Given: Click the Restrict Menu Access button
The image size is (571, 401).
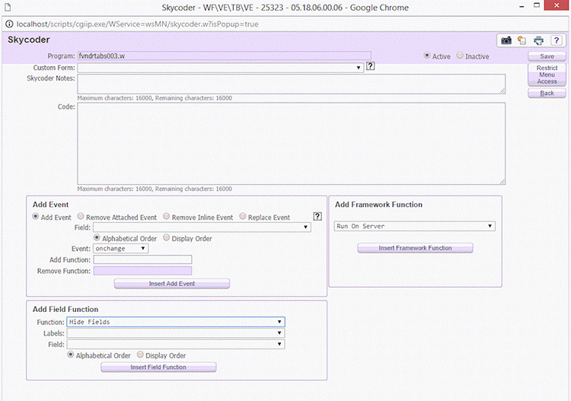Looking at the screenshot, I should (547, 75).
